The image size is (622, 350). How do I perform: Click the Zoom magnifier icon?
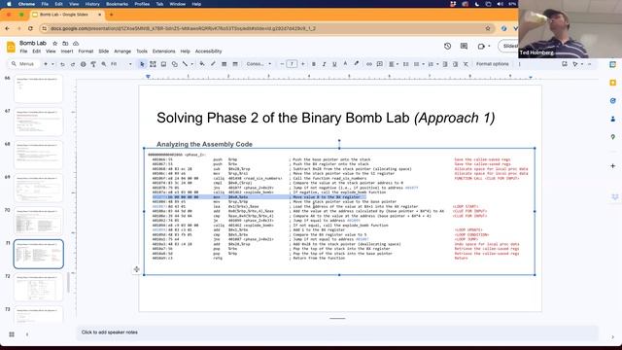pyautogui.click(x=104, y=64)
